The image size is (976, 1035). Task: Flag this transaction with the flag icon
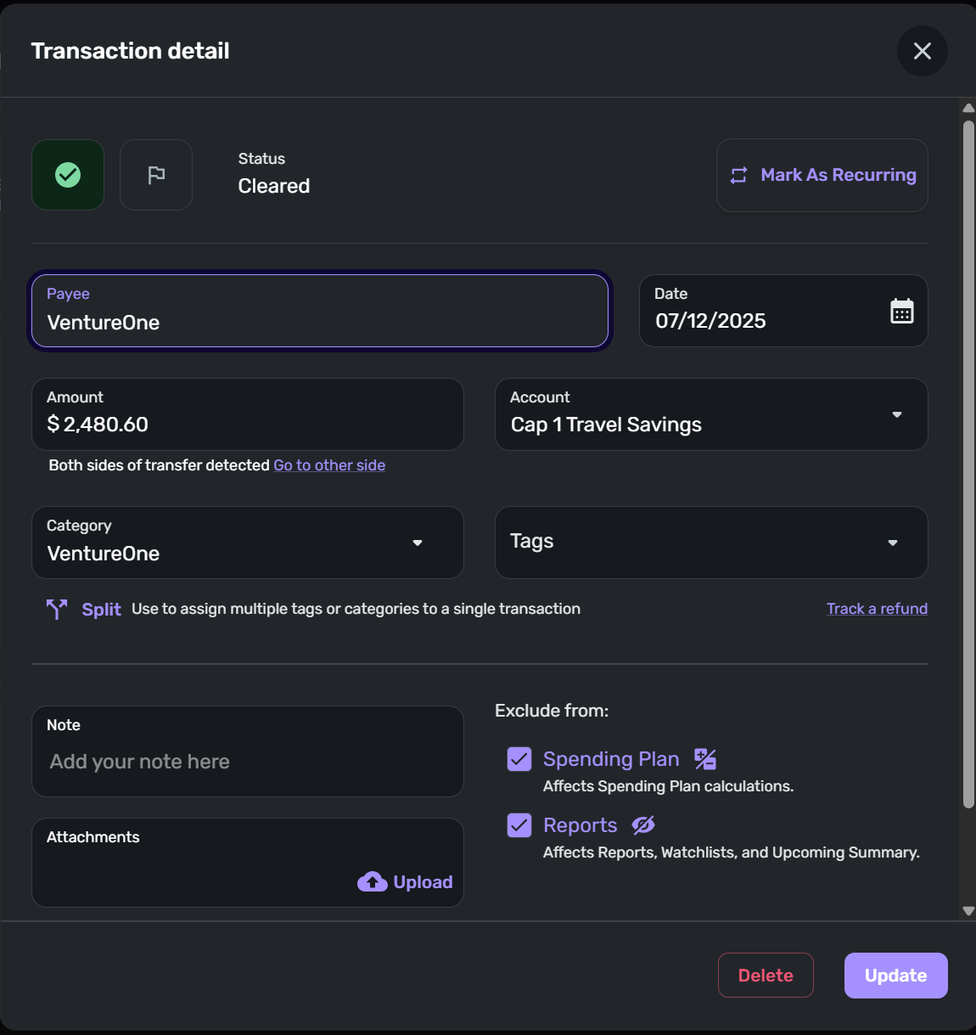coord(156,175)
